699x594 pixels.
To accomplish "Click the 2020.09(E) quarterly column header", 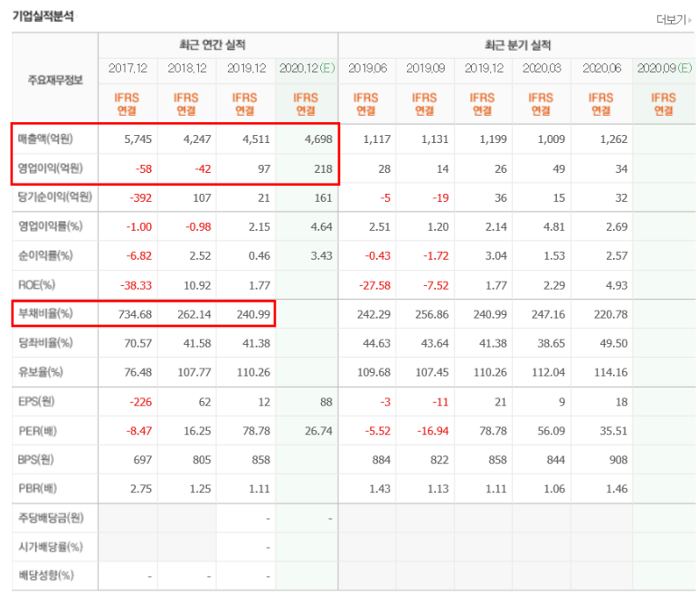I will click(x=665, y=68).
